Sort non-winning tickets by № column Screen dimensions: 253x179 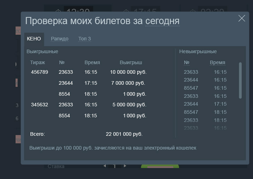coord(186,63)
